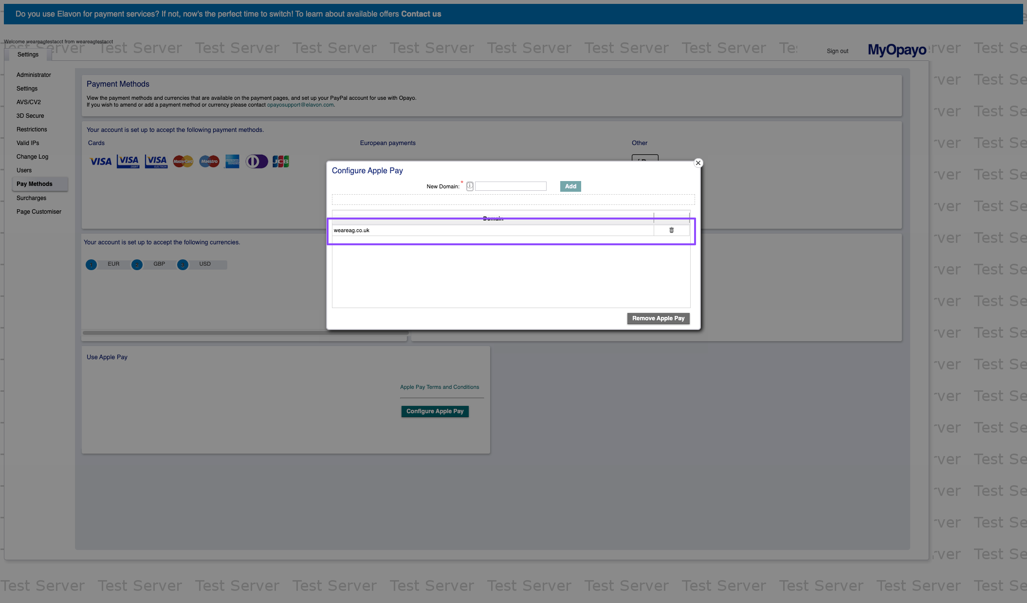Click the MyOpayo logo
This screenshot has width=1027, height=603.
897,50
